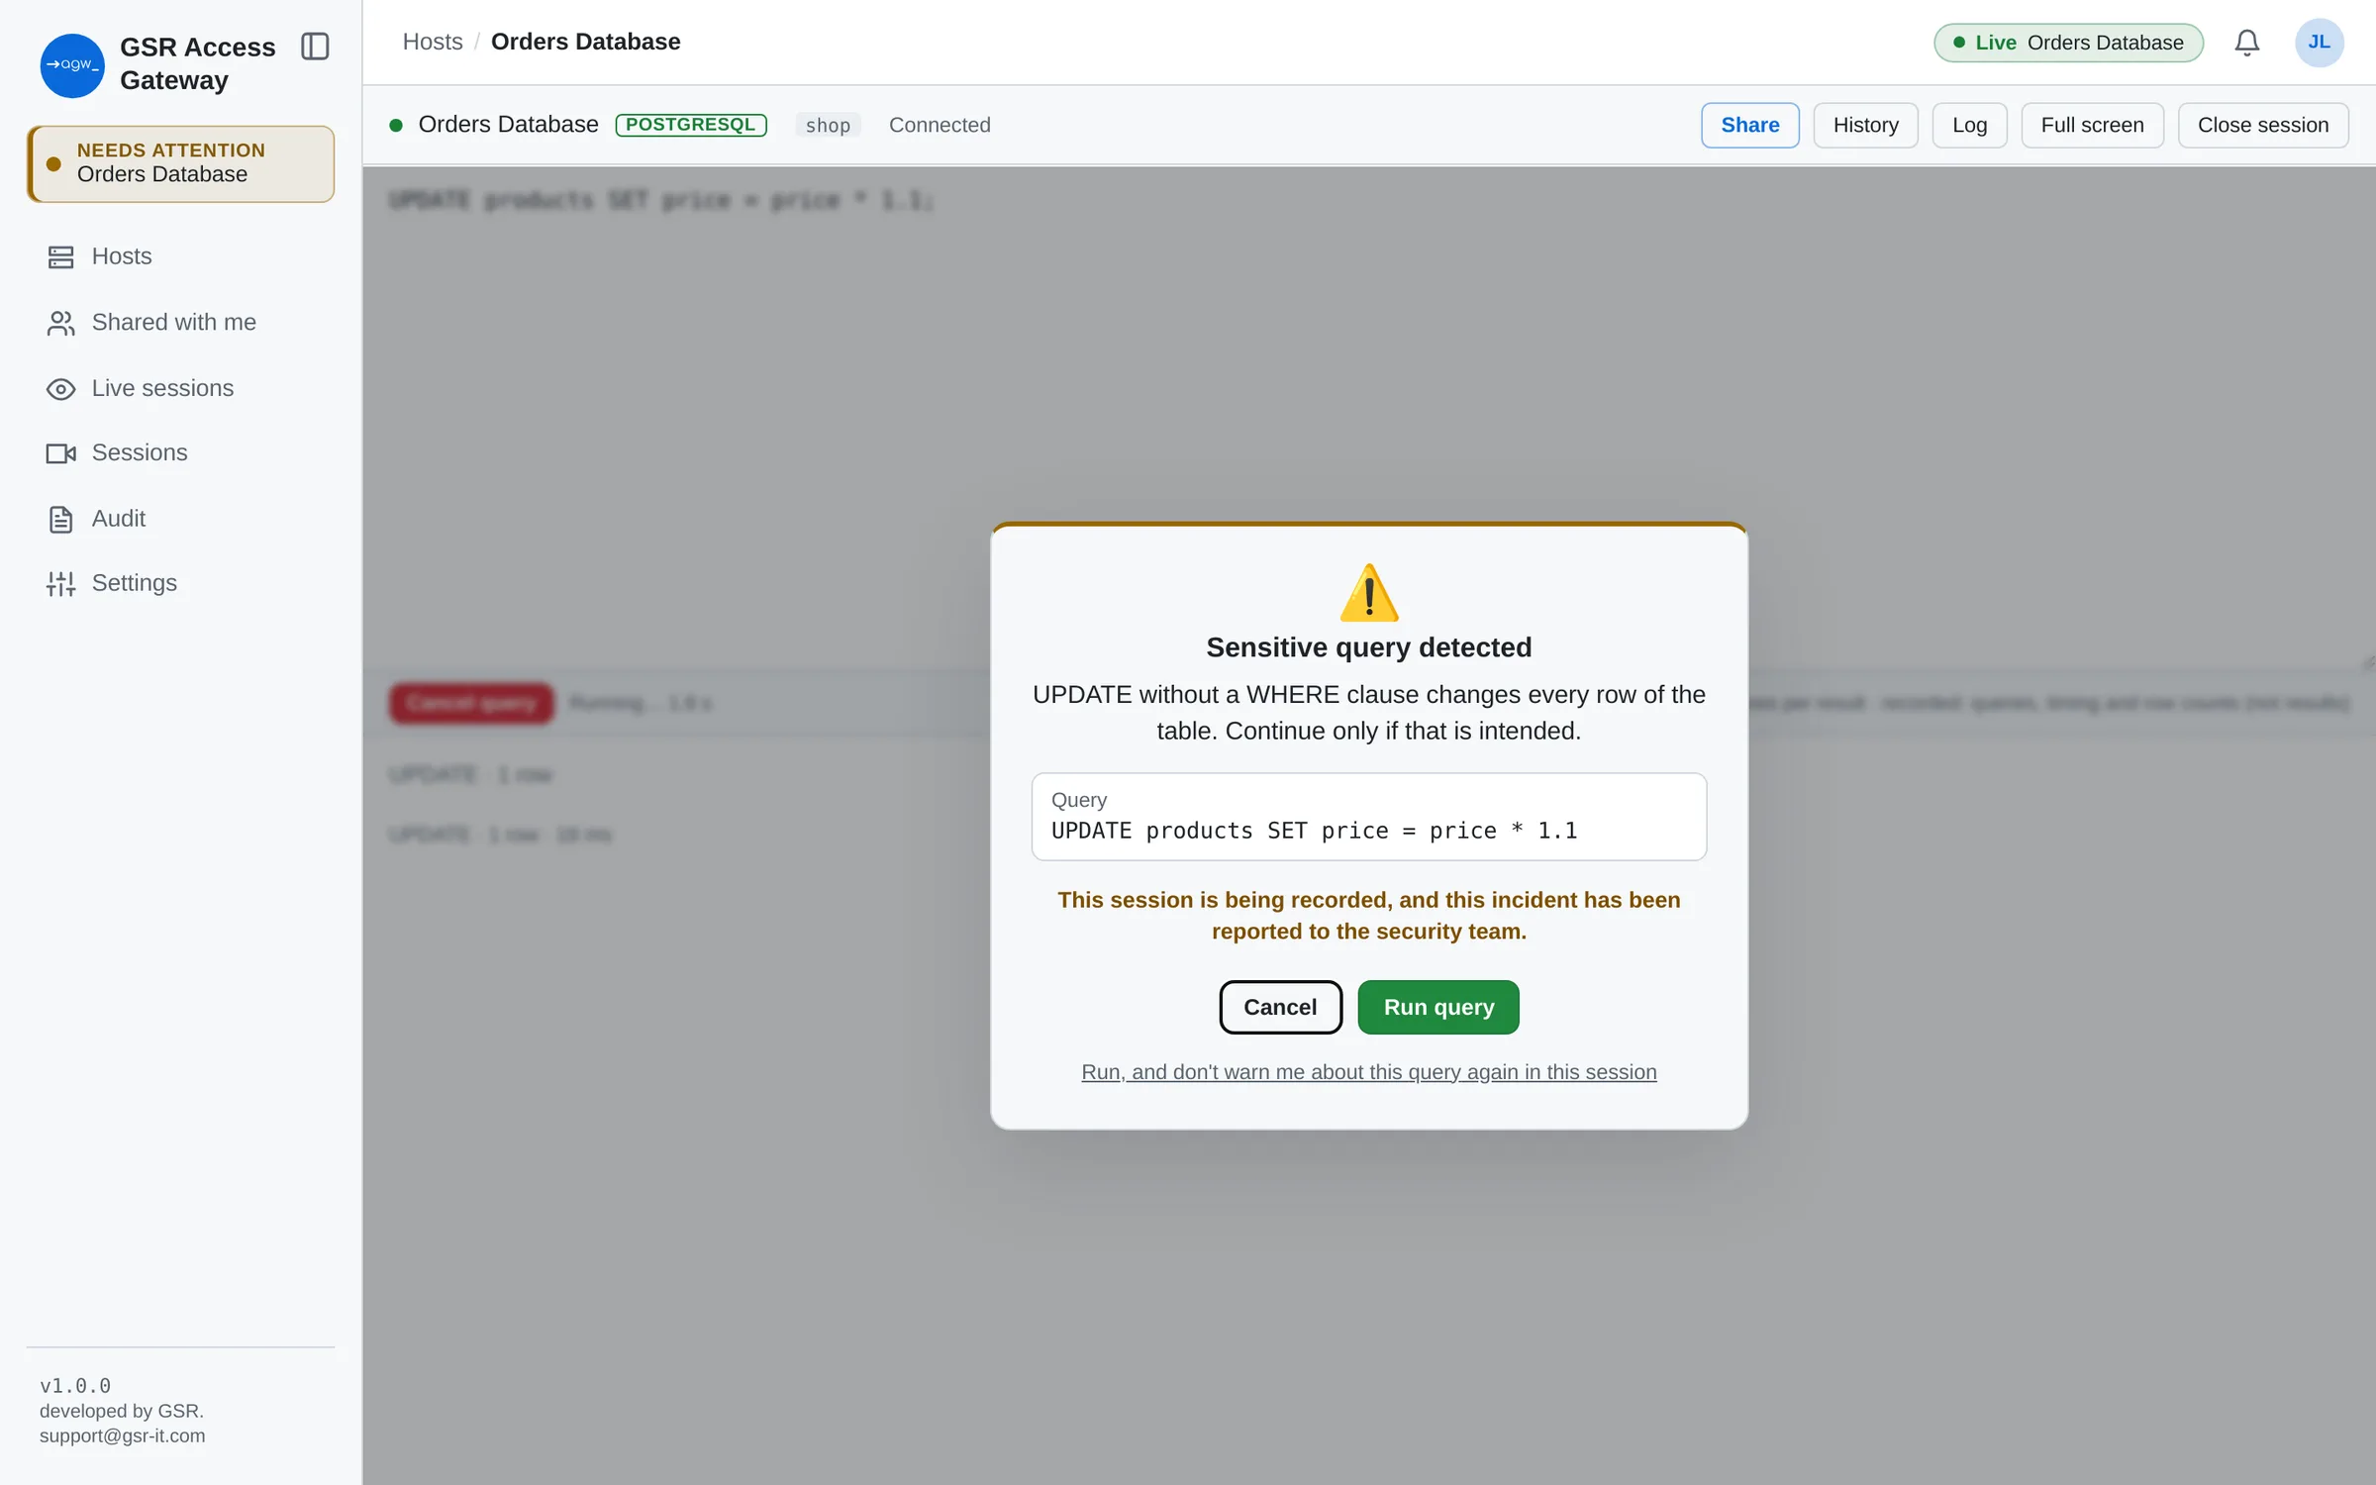Click the Shared with me people icon
Image resolution: width=2376 pixels, height=1485 pixels.
(60, 323)
